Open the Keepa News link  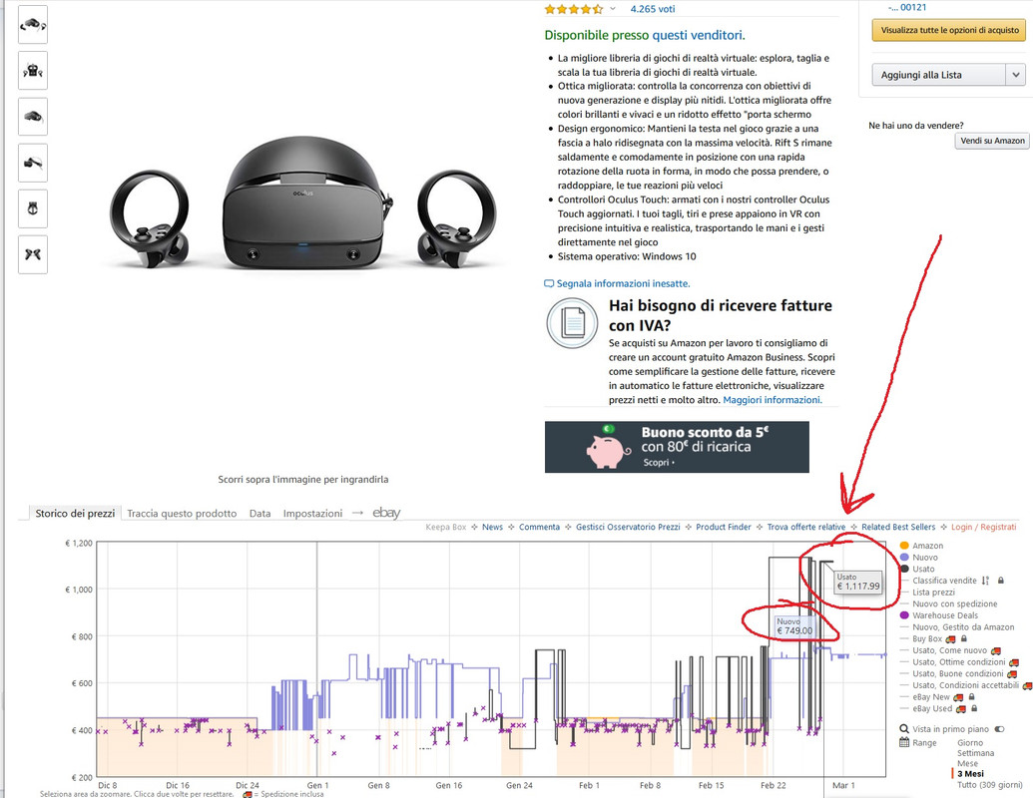[x=492, y=527]
